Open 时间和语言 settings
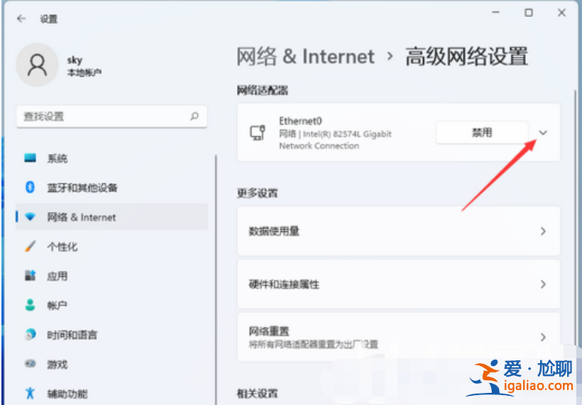The width and height of the screenshot is (582, 405). pos(111,335)
